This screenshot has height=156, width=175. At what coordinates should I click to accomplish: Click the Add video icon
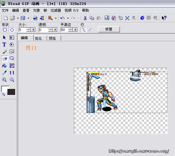(x=42, y=18)
